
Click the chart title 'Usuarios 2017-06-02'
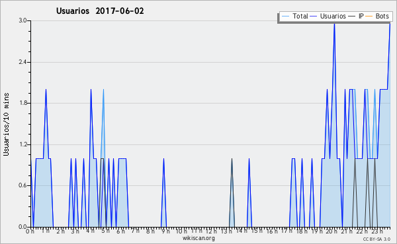pyautogui.click(x=100, y=11)
